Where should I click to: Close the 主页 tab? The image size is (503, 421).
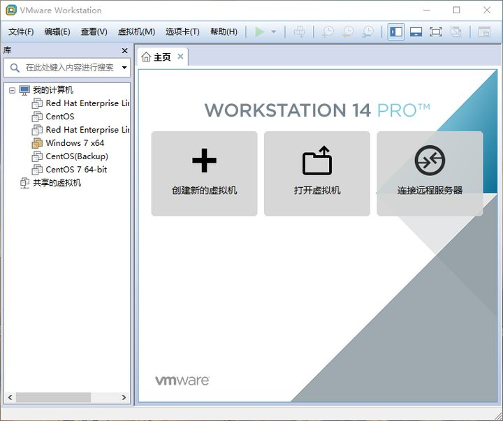[x=181, y=57]
